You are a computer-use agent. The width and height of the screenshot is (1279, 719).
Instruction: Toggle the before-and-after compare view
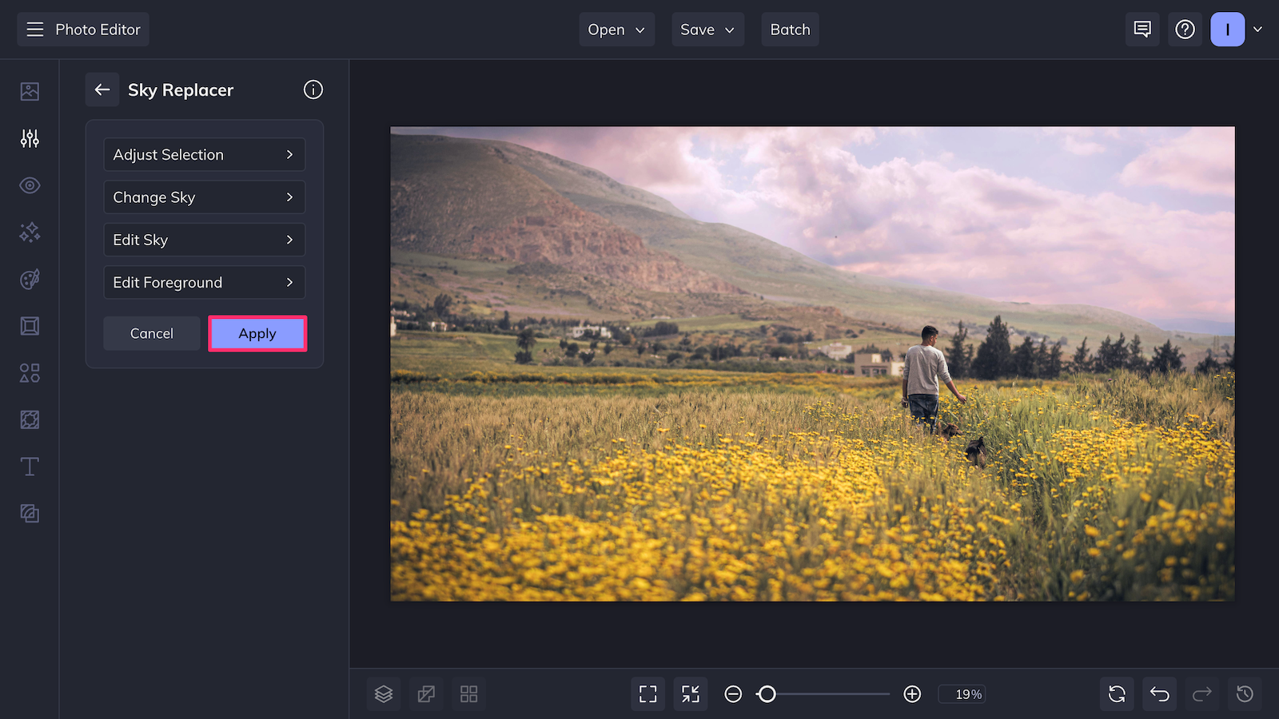tap(426, 693)
